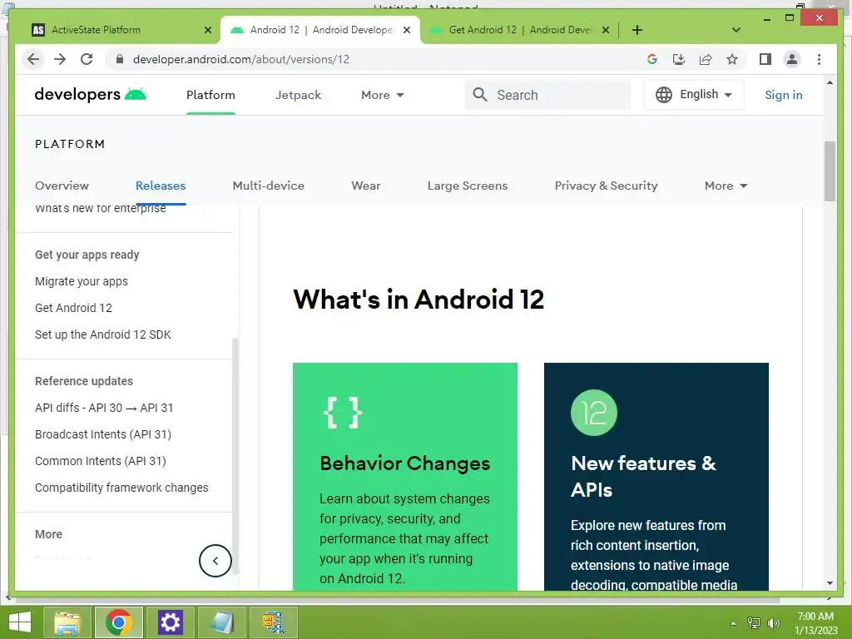Open the archive tool taskbar icon
Screen dimensions: 852x639
click(273, 622)
